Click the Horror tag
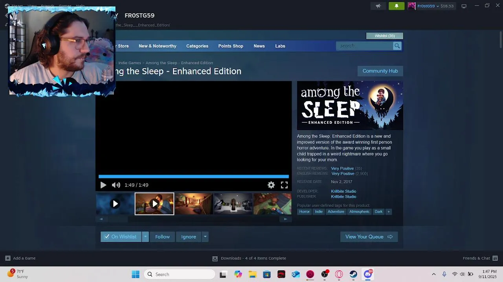503x282 pixels. [x=305, y=211]
